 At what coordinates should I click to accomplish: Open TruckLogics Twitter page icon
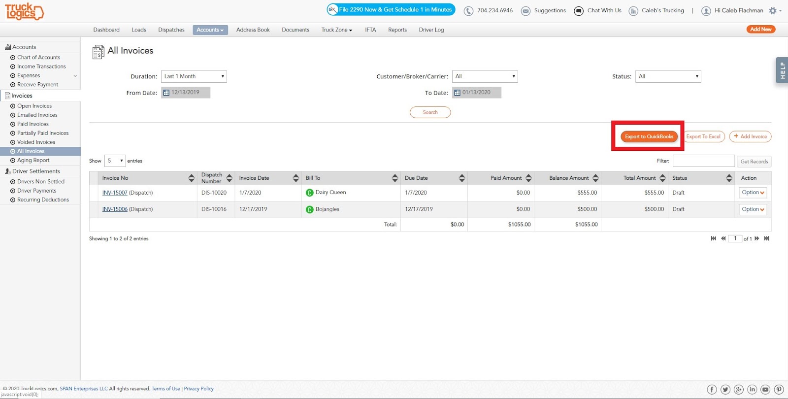point(725,390)
